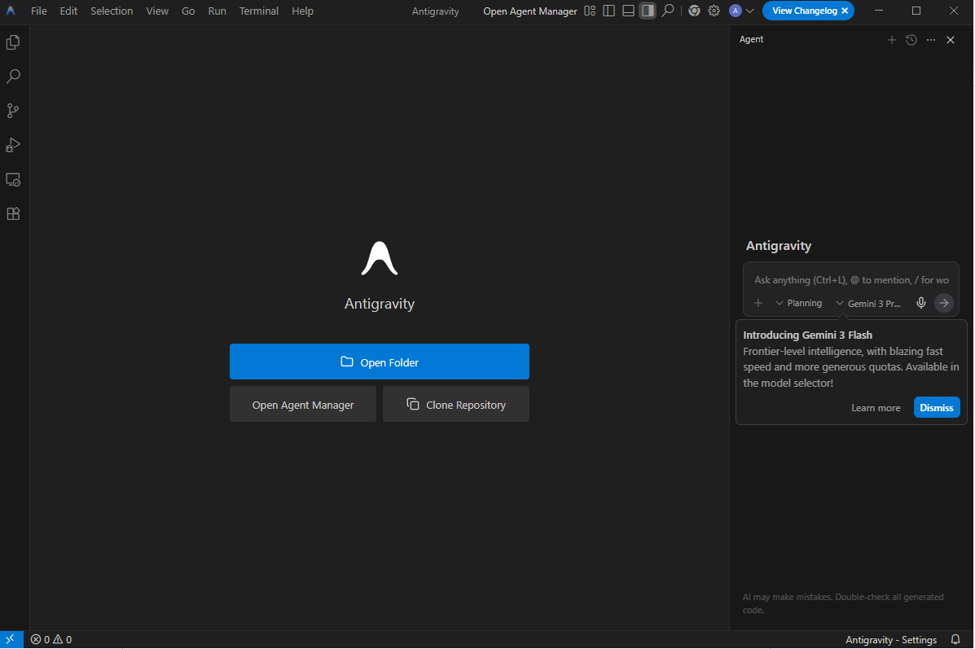
Task: Open the Source Control view
Action: click(13, 111)
